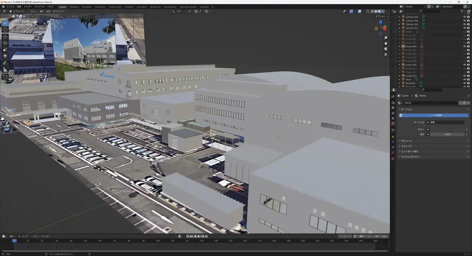
Task: Switch to the UV Editing workspace tab
Action: (x=100, y=7)
